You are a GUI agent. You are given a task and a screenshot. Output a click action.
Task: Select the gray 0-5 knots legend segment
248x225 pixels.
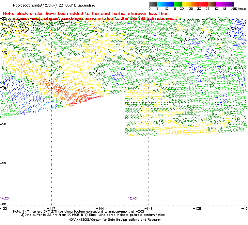coord(153,4)
